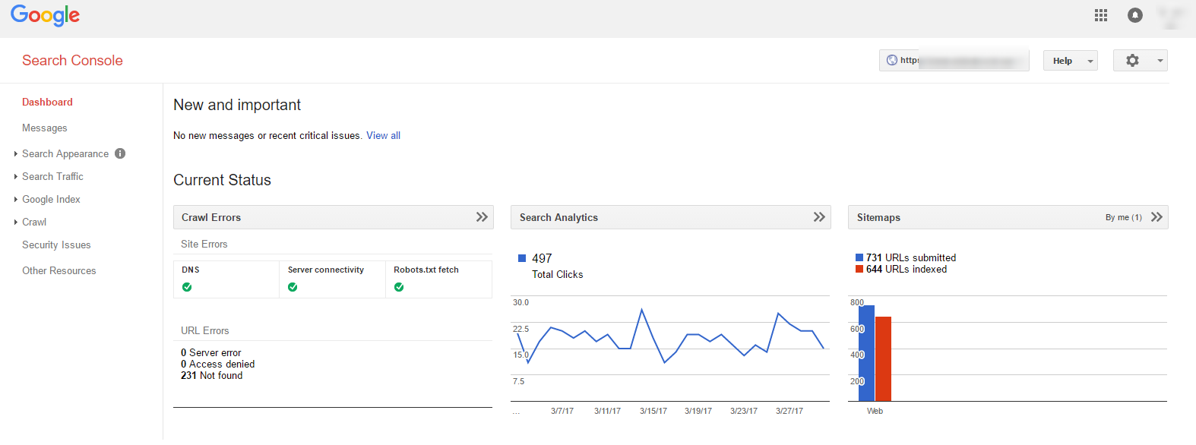
Task: Expand the Search Appearance menu arrow
Action: [x=16, y=153]
